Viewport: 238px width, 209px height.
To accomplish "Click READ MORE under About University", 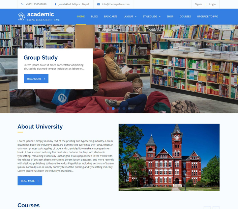I will [x=30, y=181].
